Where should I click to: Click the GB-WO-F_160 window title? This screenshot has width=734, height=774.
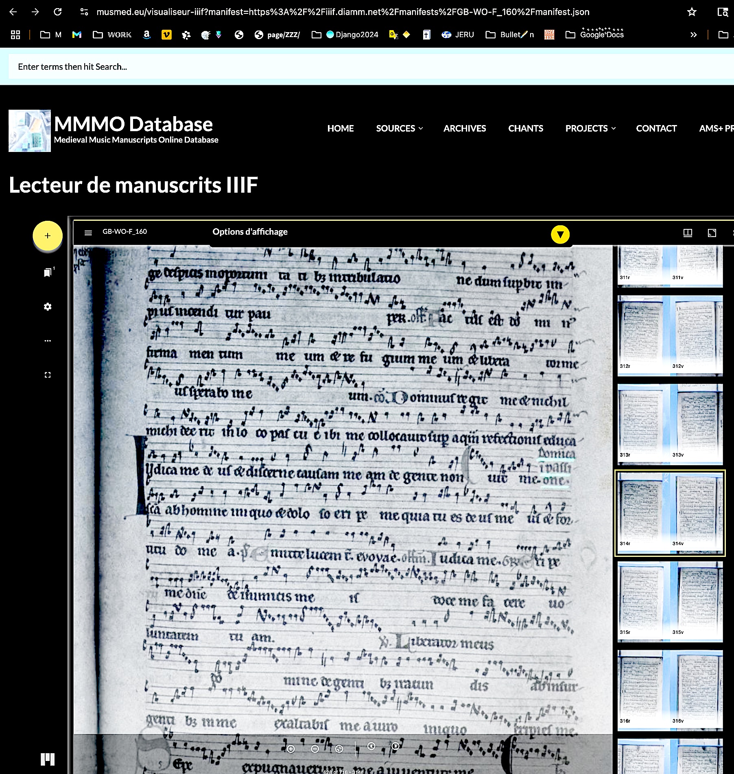tap(125, 231)
